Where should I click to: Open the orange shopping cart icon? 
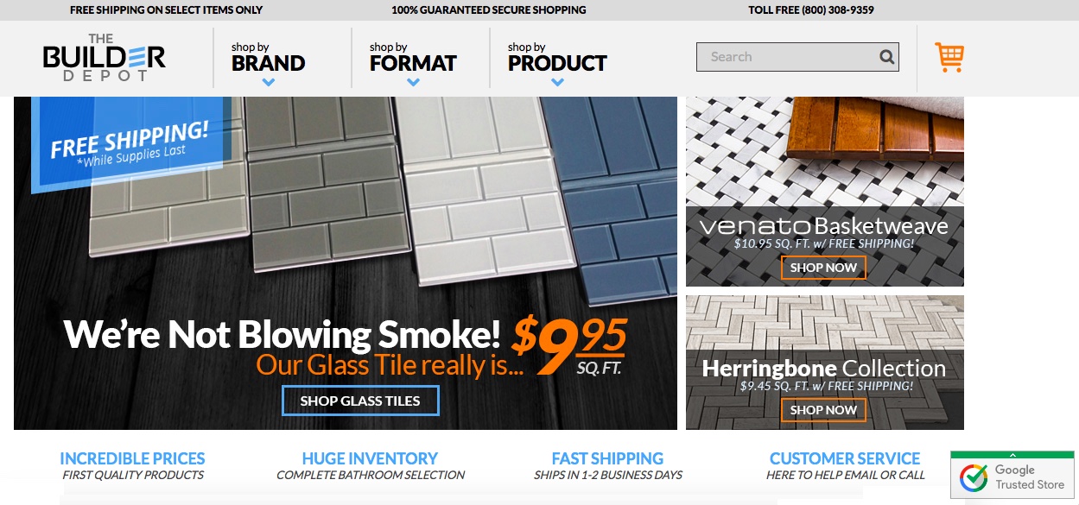(x=949, y=57)
